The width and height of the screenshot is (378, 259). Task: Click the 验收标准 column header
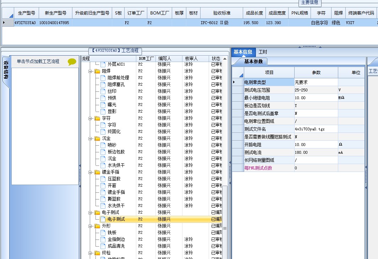[x=221, y=13]
